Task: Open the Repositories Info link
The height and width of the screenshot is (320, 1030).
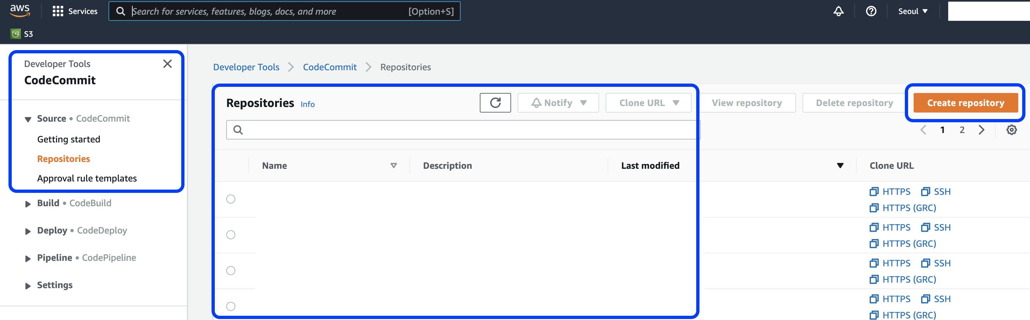Action: point(307,104)
